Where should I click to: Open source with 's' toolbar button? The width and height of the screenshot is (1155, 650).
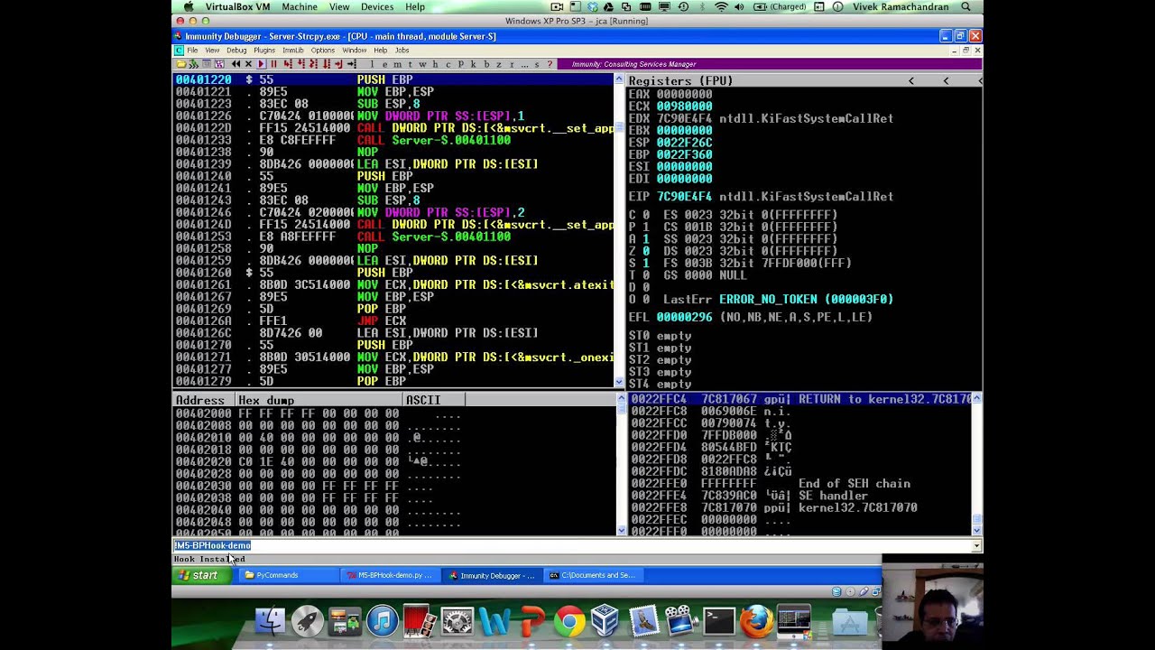pyautogui.click(x=537, y=64)
